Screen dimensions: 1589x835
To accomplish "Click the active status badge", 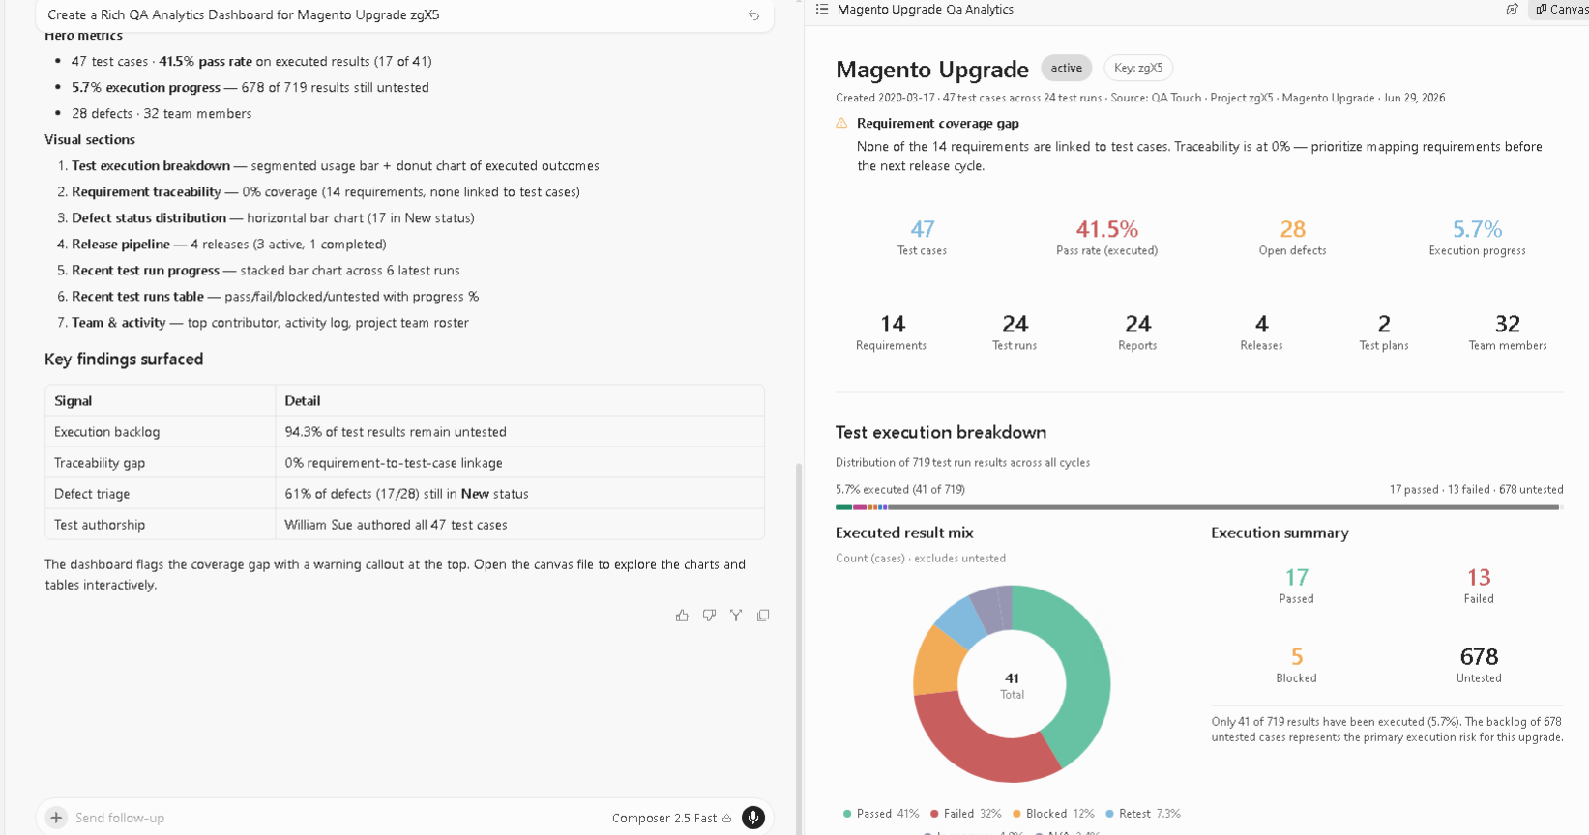I will pyautogui.click(x=1066, y=68).
